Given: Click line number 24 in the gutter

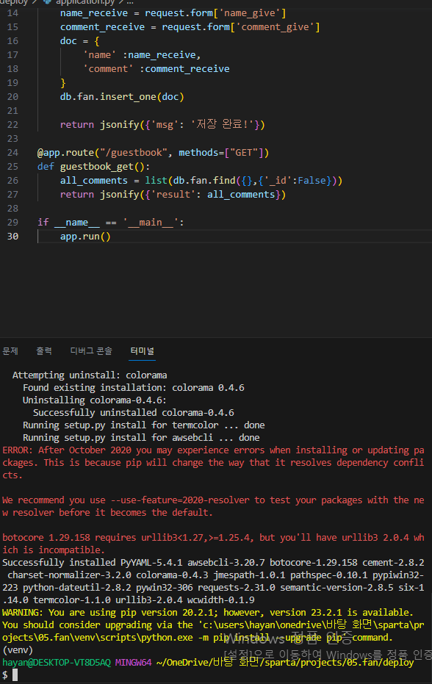Looking at the screenshot, I should point(12,153).
